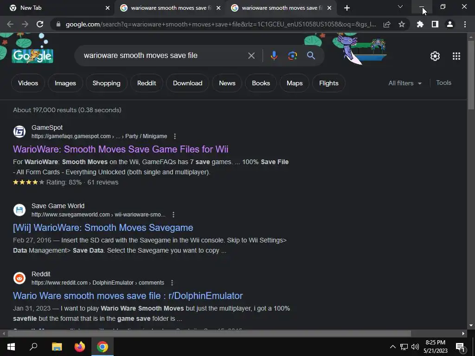Filter results by Maps
Viewport: 475px width, 356px height.
pos(295,83)
